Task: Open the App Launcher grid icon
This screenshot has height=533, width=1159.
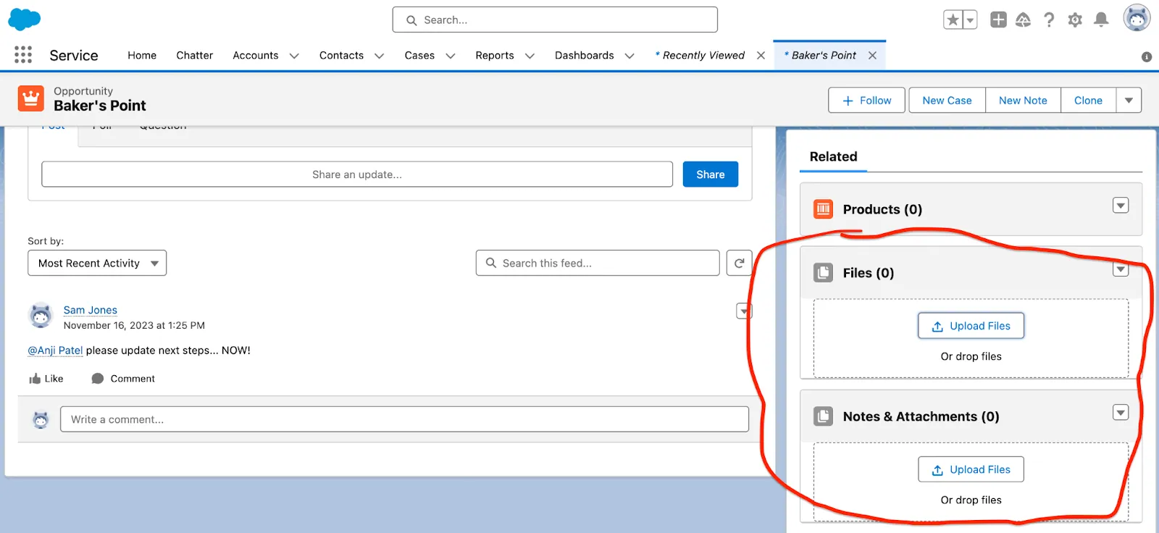Action: (x=23, y=55)
